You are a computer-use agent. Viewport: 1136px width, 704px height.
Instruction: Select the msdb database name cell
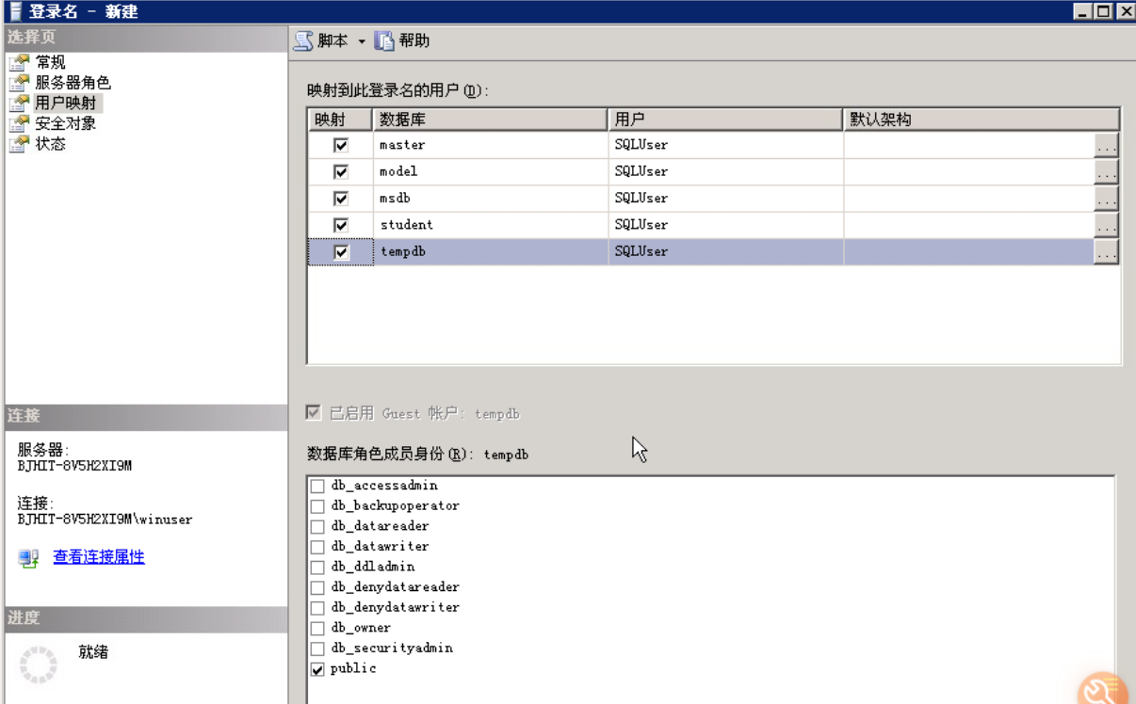pos(491,199)
